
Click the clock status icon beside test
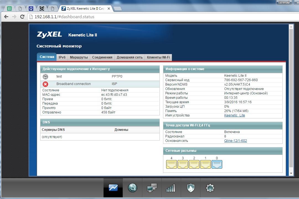coord(45,77)
